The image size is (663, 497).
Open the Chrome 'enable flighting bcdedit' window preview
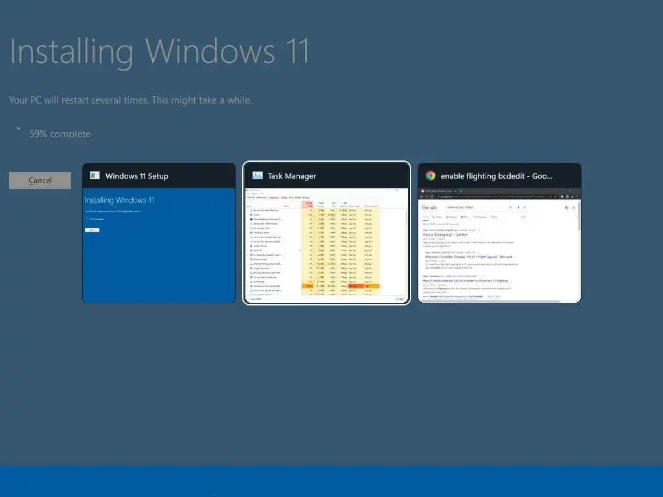499,245
